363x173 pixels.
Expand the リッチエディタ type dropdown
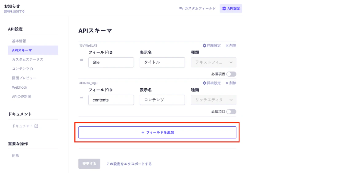[x=213, y=100]
